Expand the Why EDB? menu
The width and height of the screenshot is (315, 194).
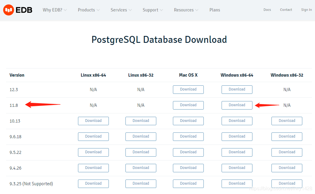coord(55,10)
